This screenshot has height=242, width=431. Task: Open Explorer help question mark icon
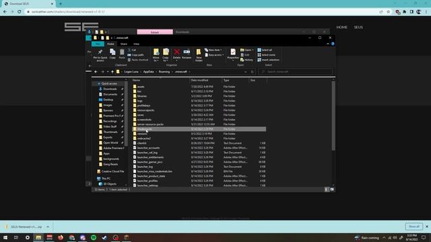333,44
